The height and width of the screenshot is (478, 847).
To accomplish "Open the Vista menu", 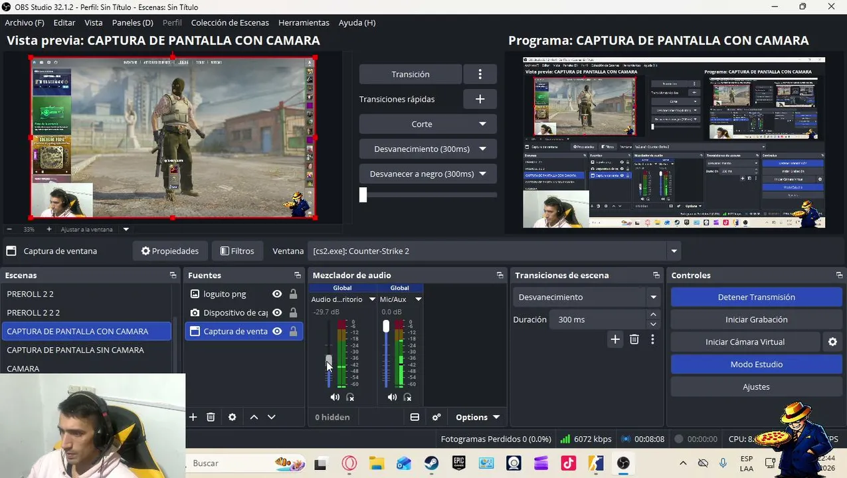I will click(94, 23).
